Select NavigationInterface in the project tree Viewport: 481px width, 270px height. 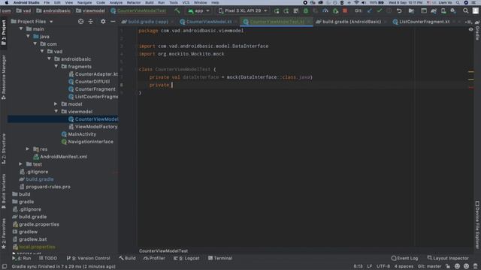tap(87, 142)
